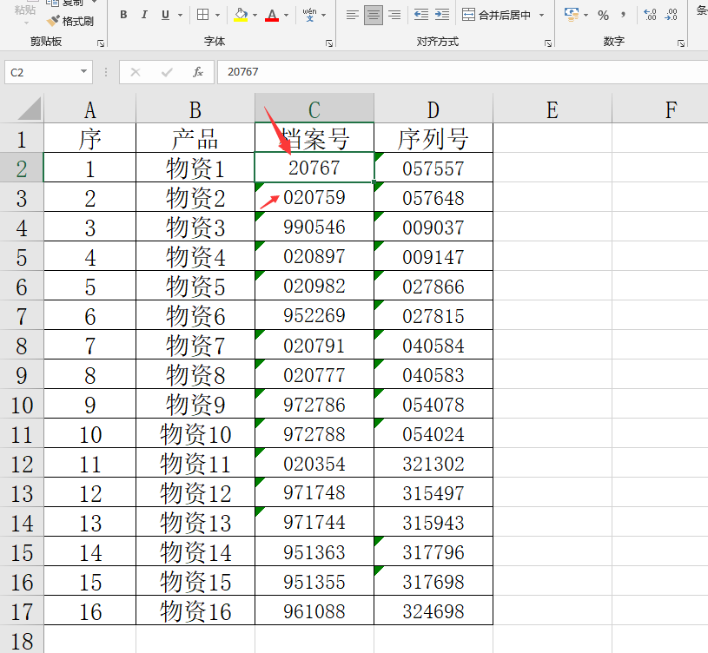The width and height of the screenshot is (708, 653).
Task: Open fill color dropdown arrow
Action: [255, 15]
